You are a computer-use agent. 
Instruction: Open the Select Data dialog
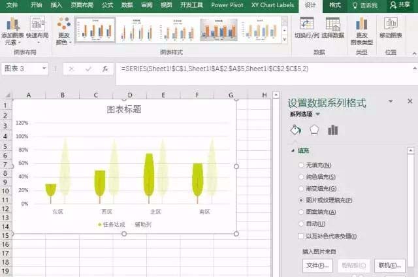(332, 27)
